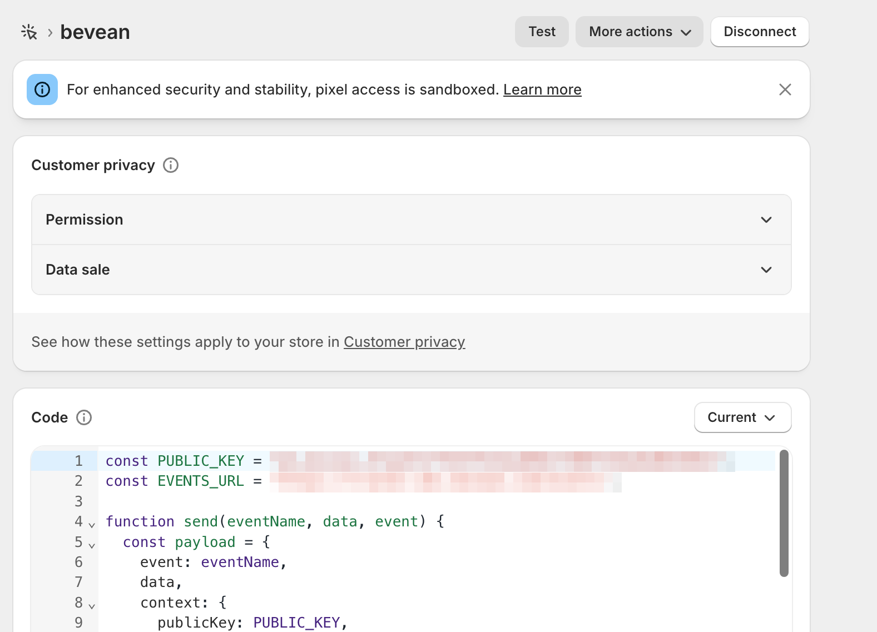
Task: Click the breadcrumb chevron separator before bevean
Action: [50, 33]
